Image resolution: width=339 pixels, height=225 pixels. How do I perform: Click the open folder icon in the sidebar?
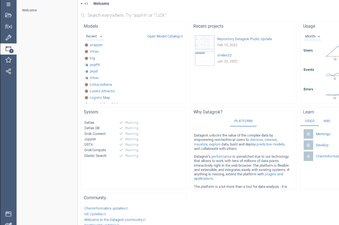pyautogui.click(x=8, y=15)
